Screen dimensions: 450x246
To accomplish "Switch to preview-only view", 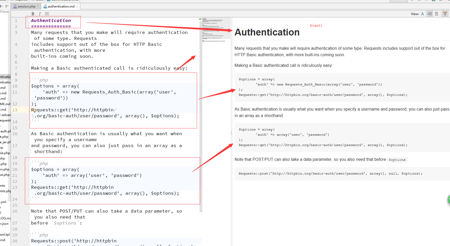I will coord(437,14).
